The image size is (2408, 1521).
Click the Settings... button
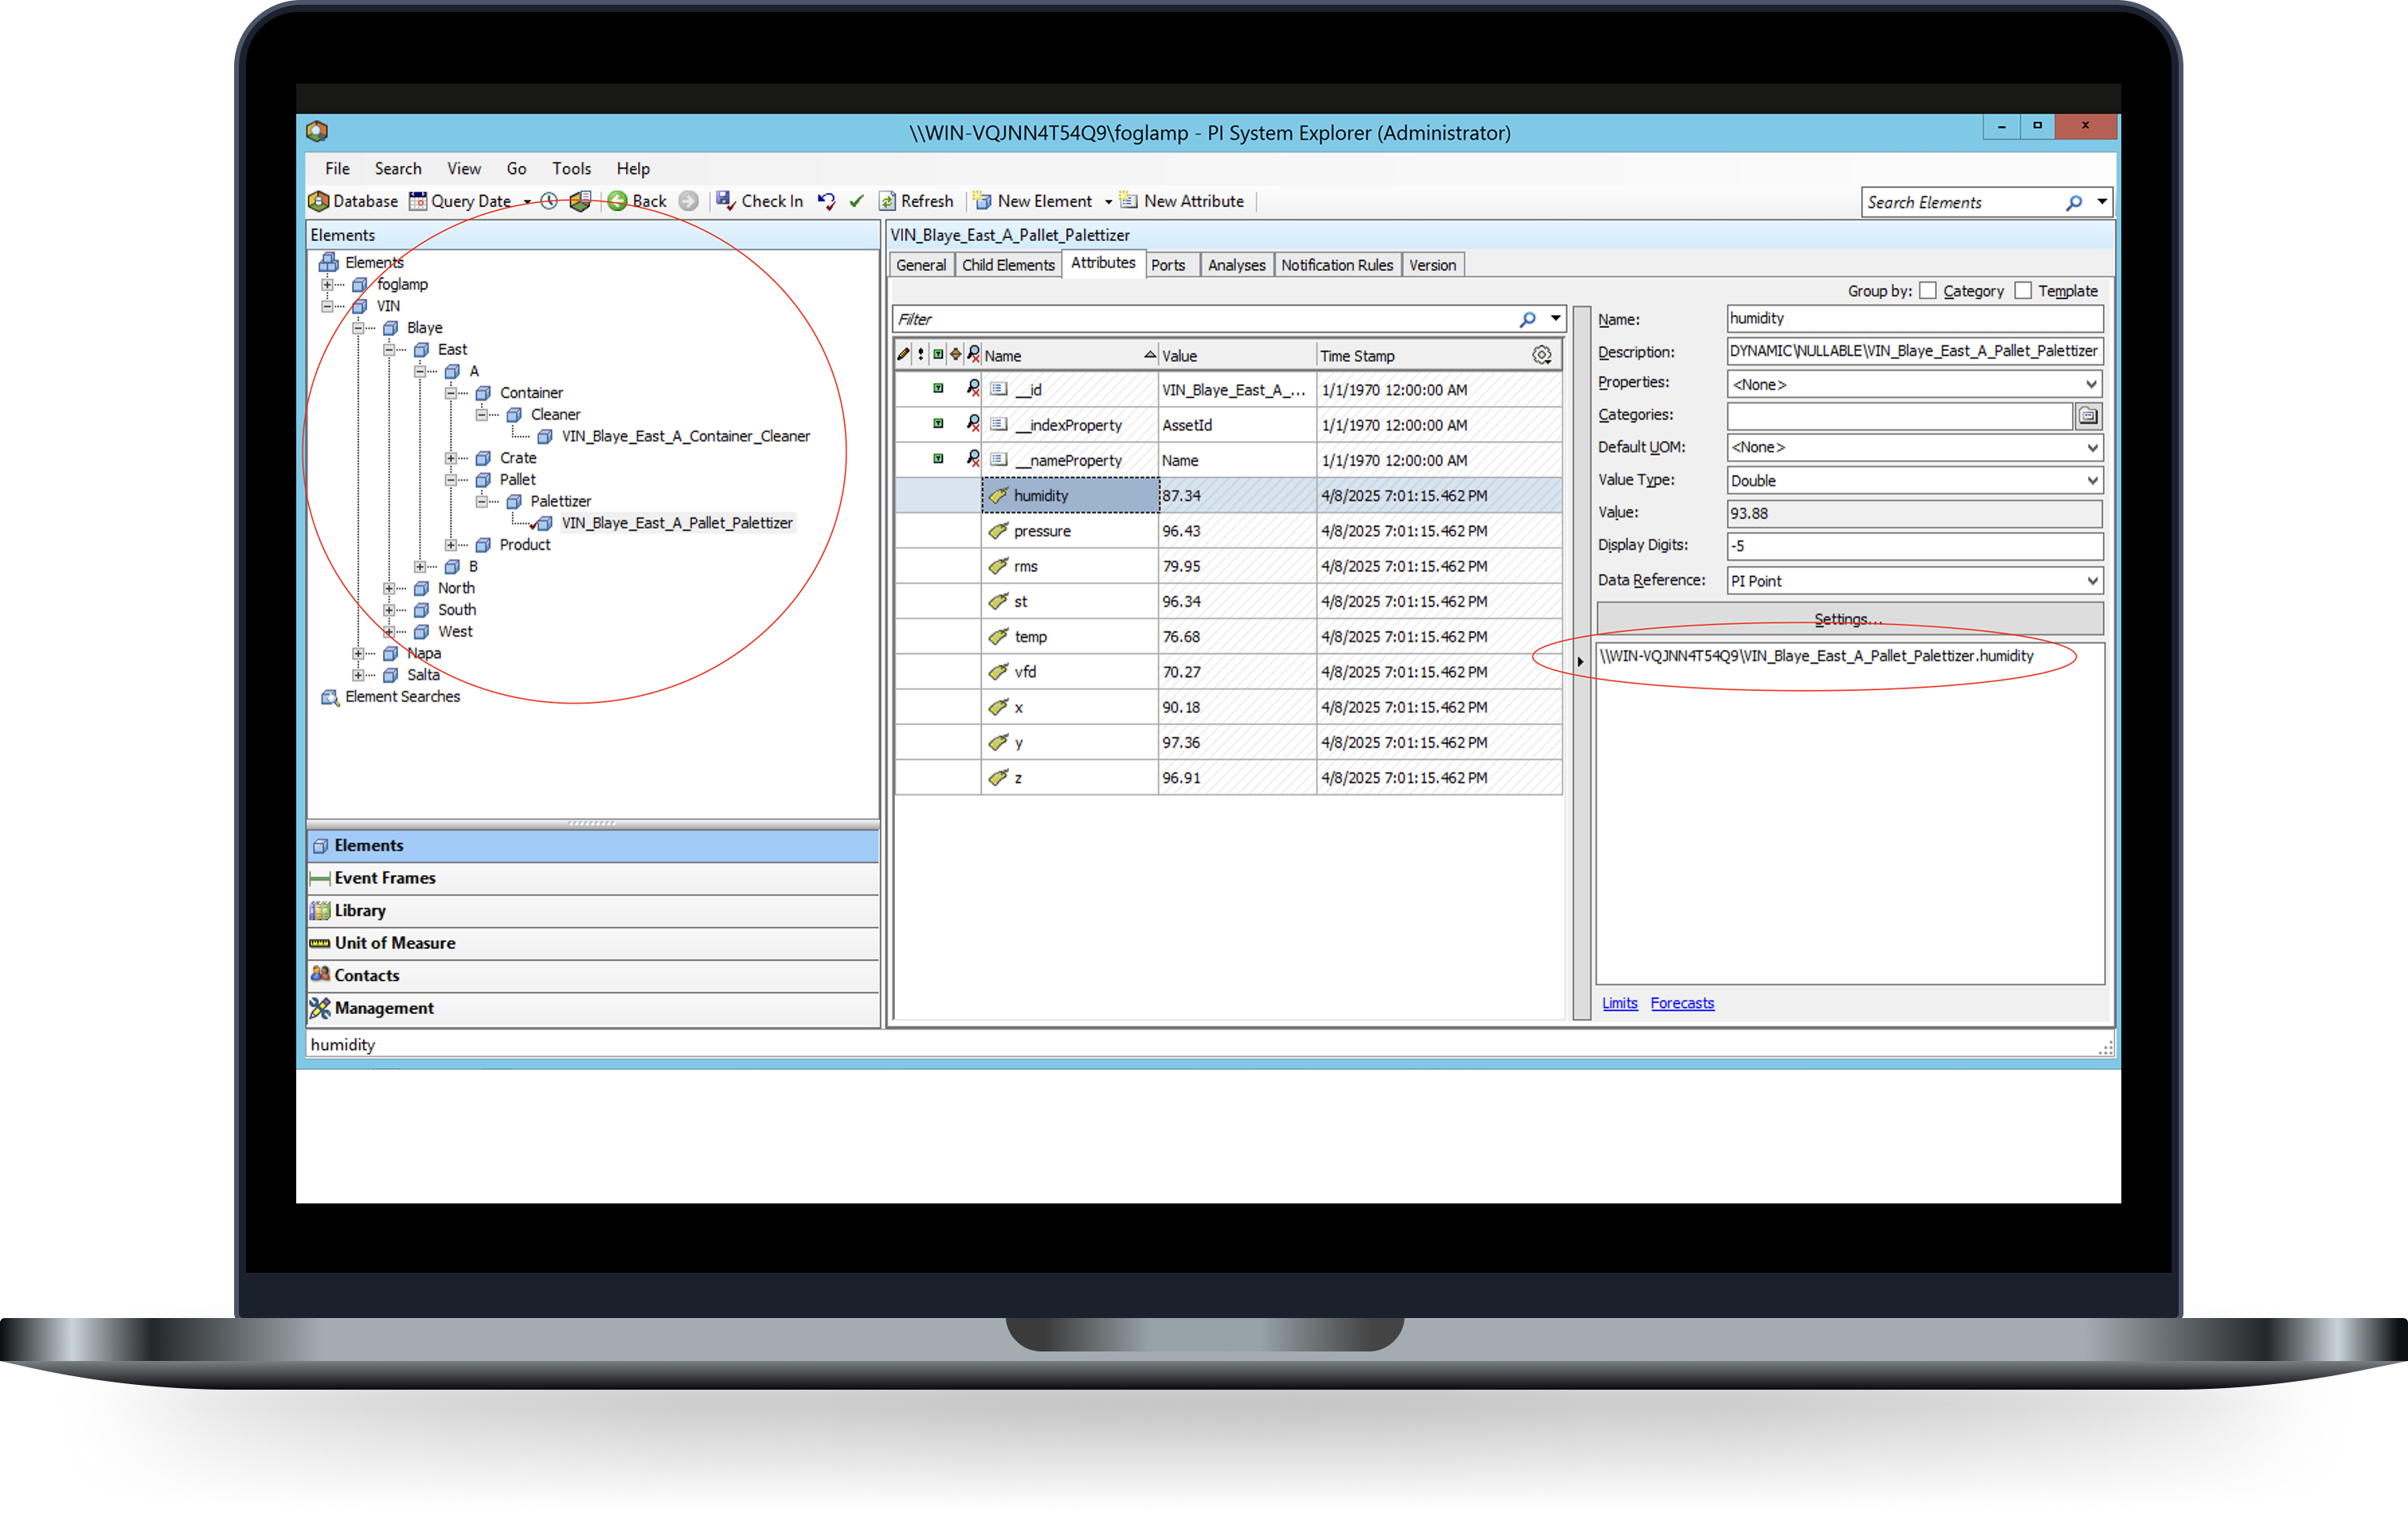click(x=1849, y=618)
